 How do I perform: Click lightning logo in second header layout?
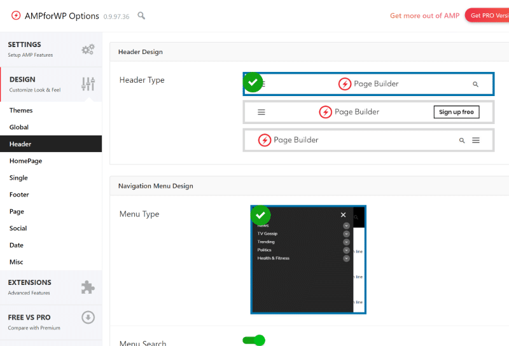(325, 112)
